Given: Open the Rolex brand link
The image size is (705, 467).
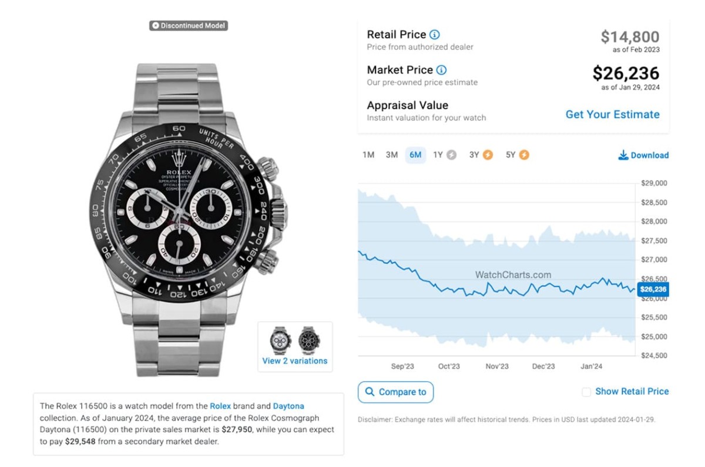Looking at the screenshot, I should [220, 406].
